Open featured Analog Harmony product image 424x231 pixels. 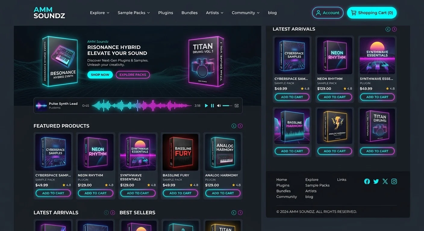pos(223,152)
